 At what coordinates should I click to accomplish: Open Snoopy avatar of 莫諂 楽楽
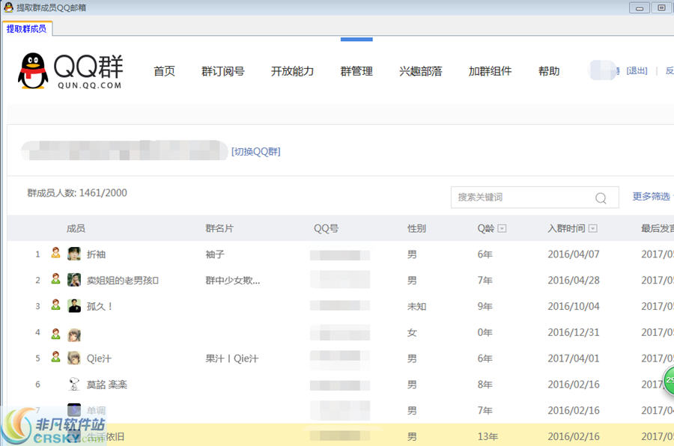[x=74, y=384]
